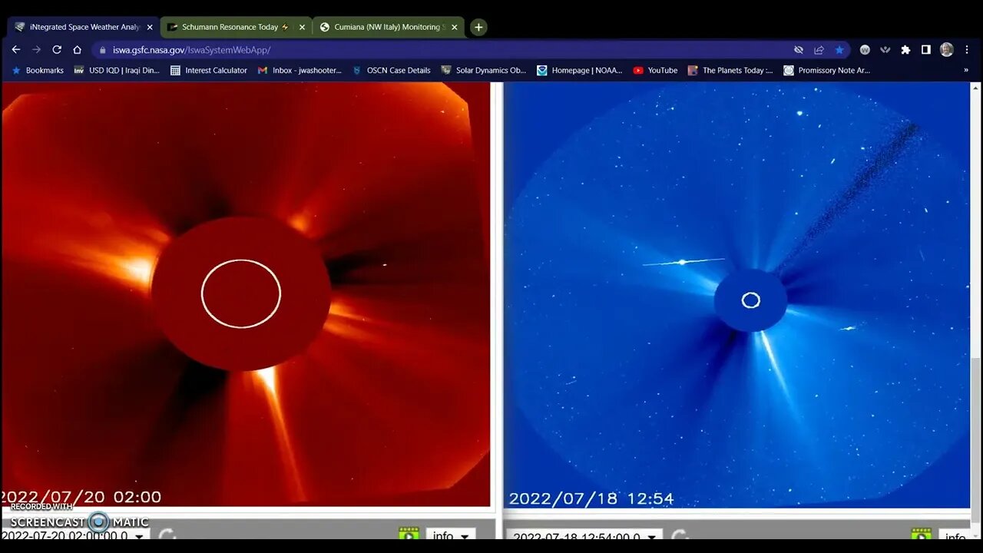Go back using the browser back arrow
Image resolution: width=983 pixels, height=553 pixels.
16,49
